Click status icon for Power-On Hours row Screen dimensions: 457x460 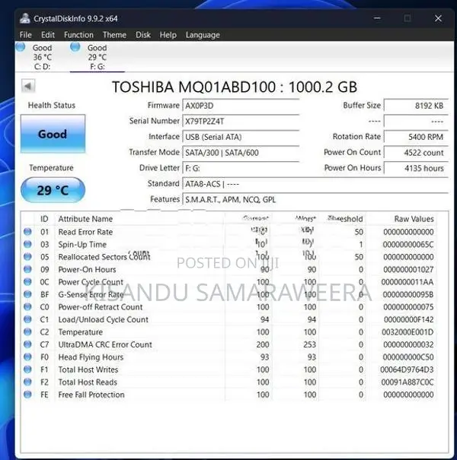(x=27, y=269)
